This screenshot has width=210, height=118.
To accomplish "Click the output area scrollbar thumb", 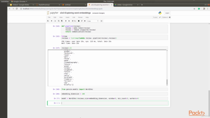I will [167, 82].
